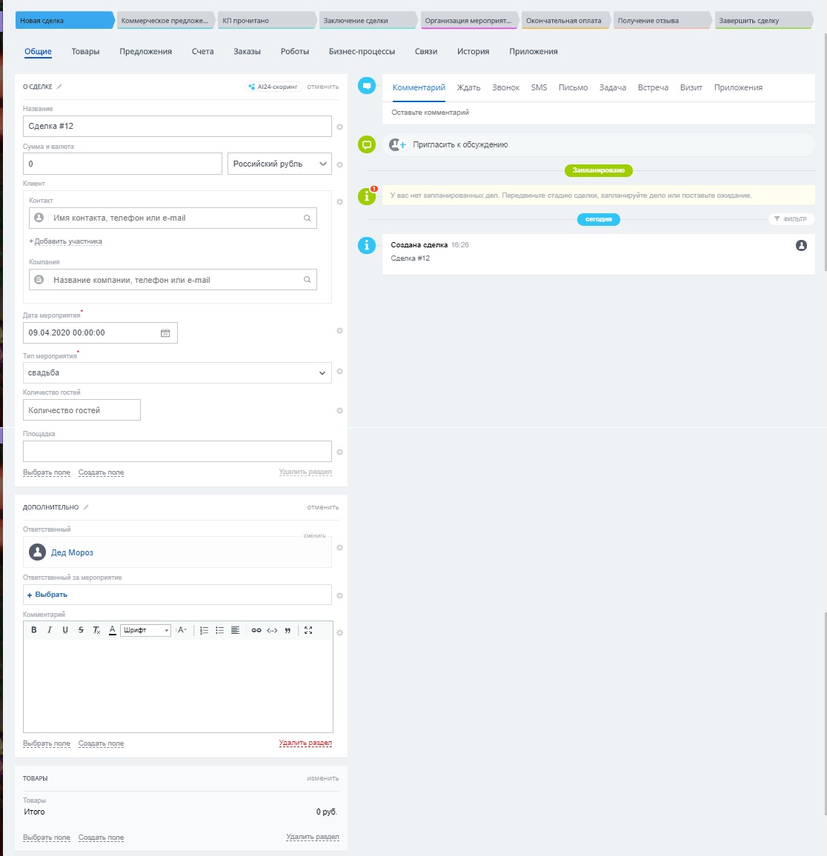827x856 pixels.
Task: Click the AI24-скоринг button
Action: pos(273,86)
